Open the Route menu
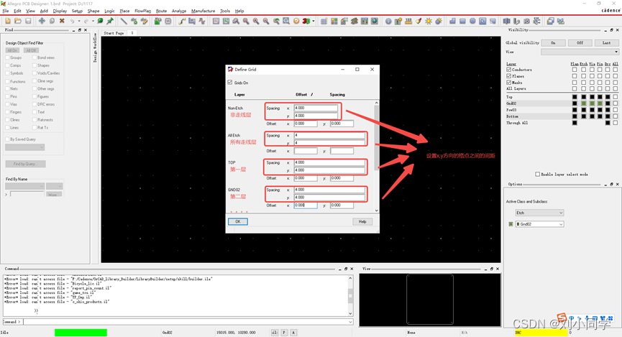This screenshot has height=337, width=622. click(161, 11)
